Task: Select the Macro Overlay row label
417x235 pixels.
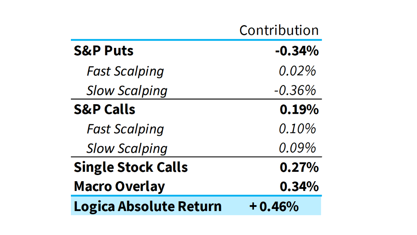Action: pos(119,187)
